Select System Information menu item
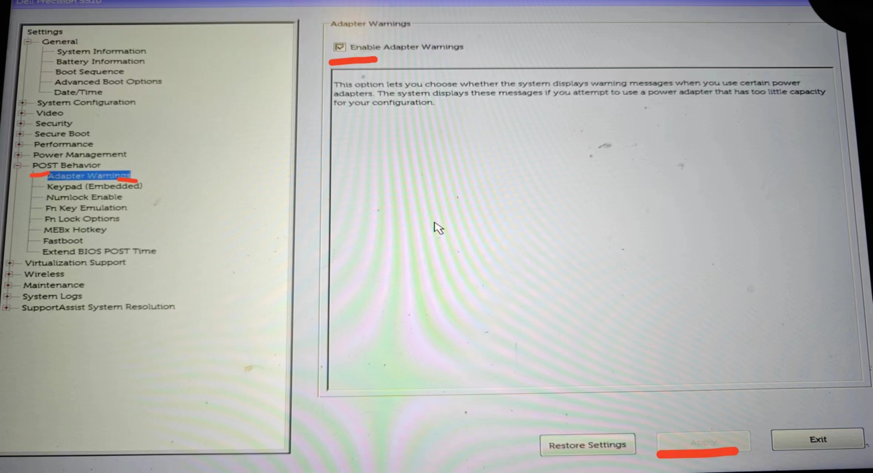This screenshot has height=473, width=873. [x=101, y=51]
